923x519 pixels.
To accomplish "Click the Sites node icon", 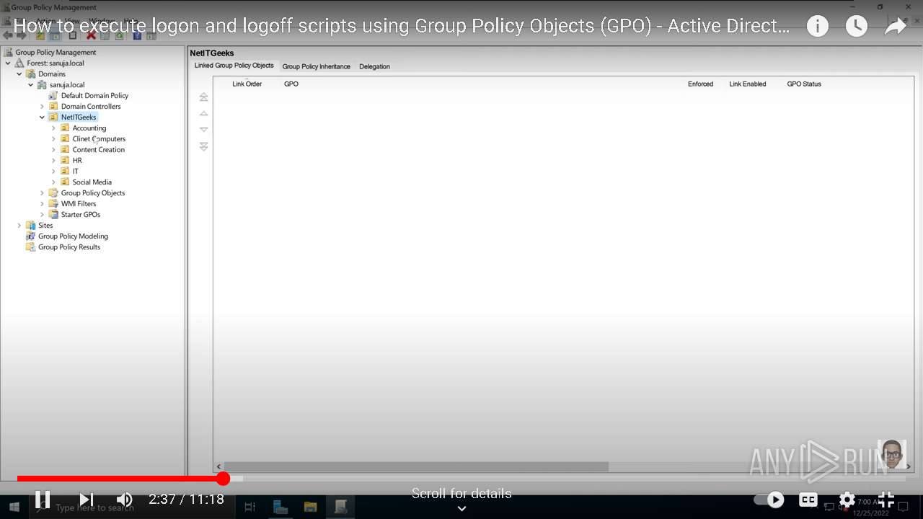I will pyautogui.click(x=30, y=226).
